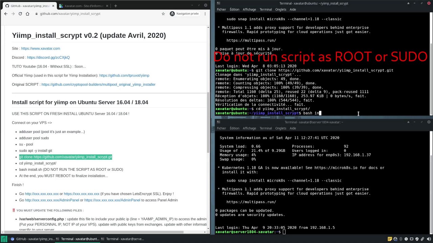Open a new browser tab
Screen dimensions: 433x243
[x=115, y=6]
